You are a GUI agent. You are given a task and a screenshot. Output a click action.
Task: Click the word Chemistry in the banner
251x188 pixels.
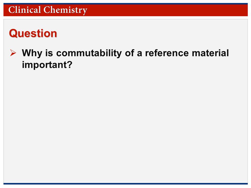coord(65,10)
